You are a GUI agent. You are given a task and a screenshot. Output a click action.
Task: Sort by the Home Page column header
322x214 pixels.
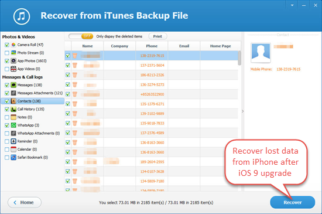coord(220,46)
